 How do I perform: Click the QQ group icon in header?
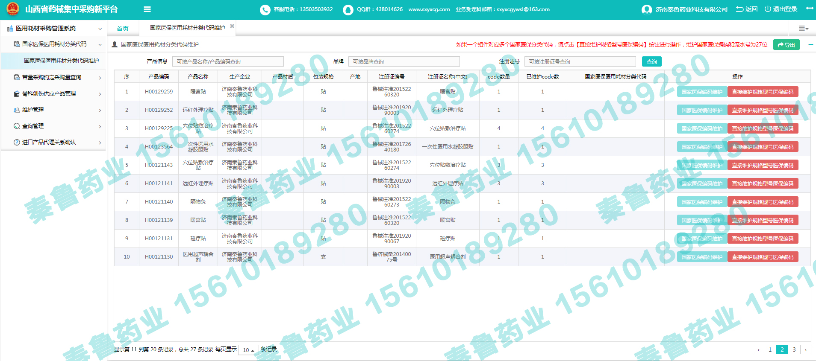tap(348, 9)
